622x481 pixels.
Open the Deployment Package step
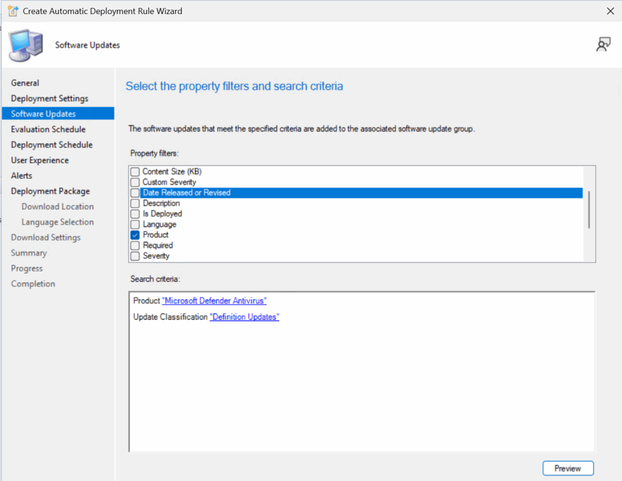(50, 191)
